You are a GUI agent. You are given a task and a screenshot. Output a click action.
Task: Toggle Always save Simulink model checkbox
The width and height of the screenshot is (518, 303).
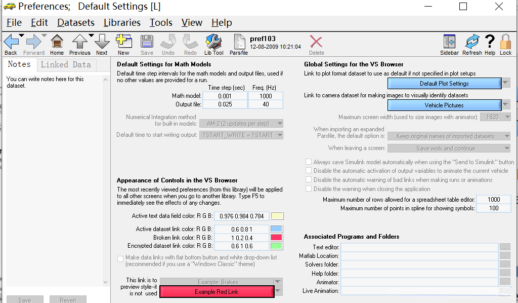(x=309, y=162)
